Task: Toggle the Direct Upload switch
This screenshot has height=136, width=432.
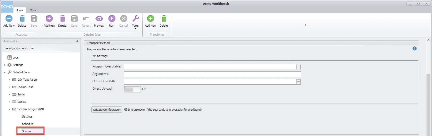Action: [x=132, y=89]
